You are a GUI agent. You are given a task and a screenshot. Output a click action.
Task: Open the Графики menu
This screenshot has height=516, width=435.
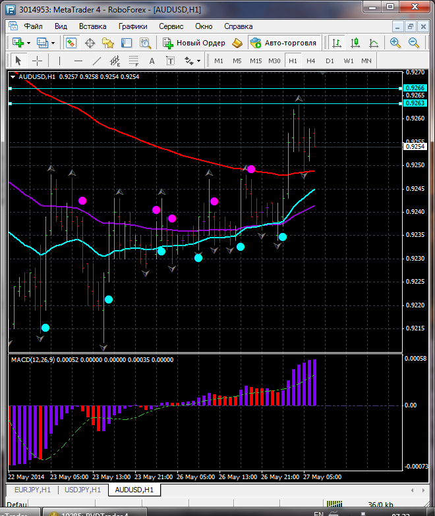point(132,26)
